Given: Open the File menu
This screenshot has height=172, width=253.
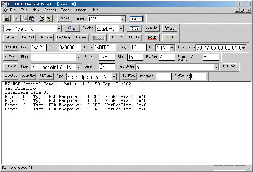Looking at the screenshot, I should [13, 10].
